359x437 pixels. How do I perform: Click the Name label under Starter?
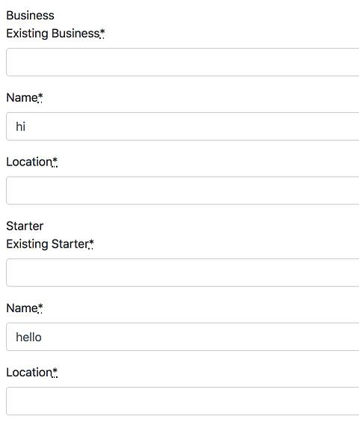(22, 308)
